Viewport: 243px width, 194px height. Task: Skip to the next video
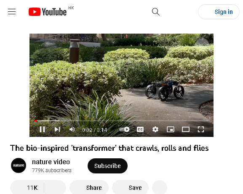coord(57,129)
